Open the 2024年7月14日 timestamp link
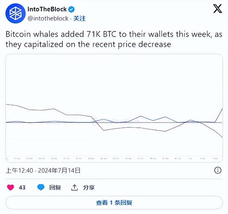Screen dimensions: 228x214 (x=59, y=170)
